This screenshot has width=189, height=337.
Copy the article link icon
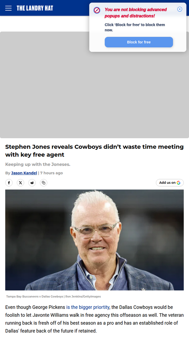pos(44,183)
